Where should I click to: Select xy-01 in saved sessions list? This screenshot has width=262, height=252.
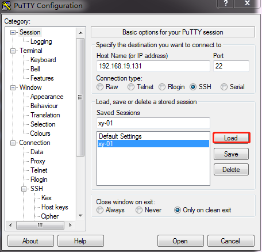coord(153,144)
